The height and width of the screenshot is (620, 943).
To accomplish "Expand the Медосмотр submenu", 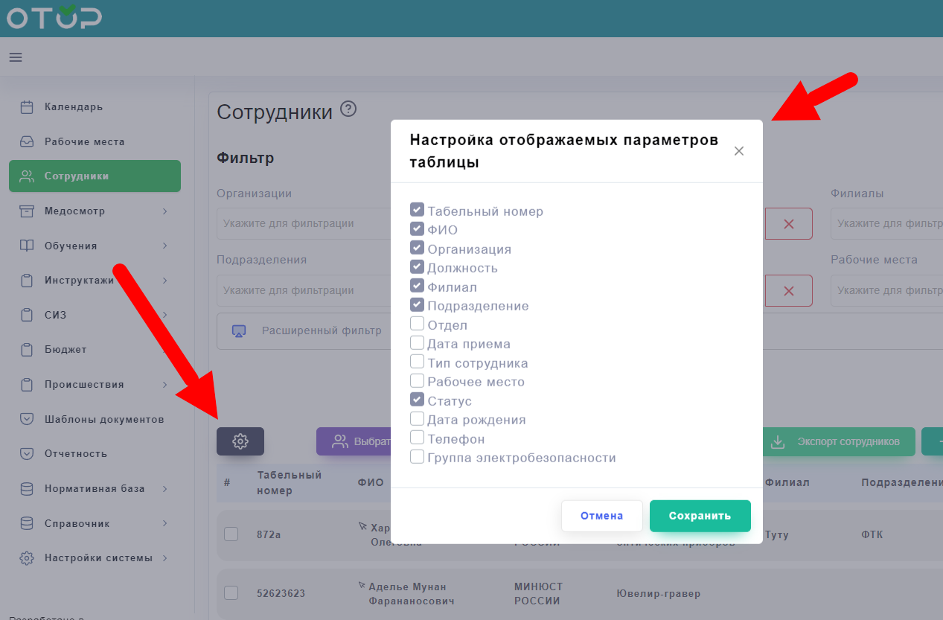I will [x=164, y=211].
